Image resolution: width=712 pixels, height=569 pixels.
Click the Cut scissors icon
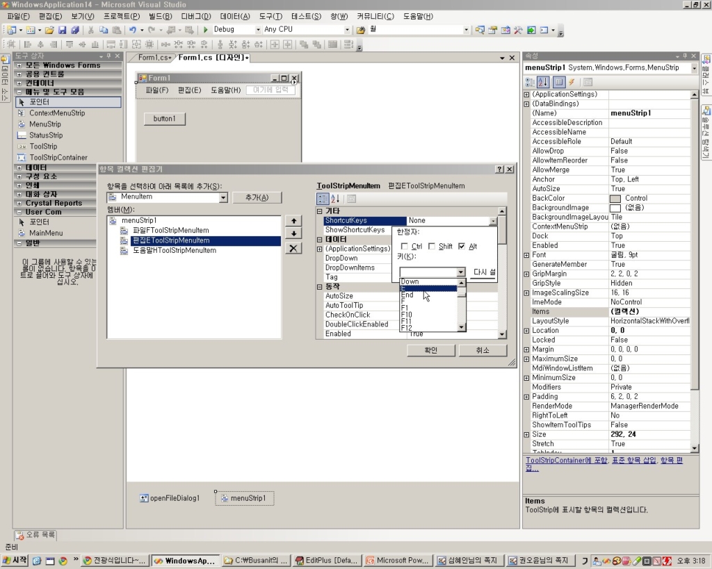pos(91,30)
